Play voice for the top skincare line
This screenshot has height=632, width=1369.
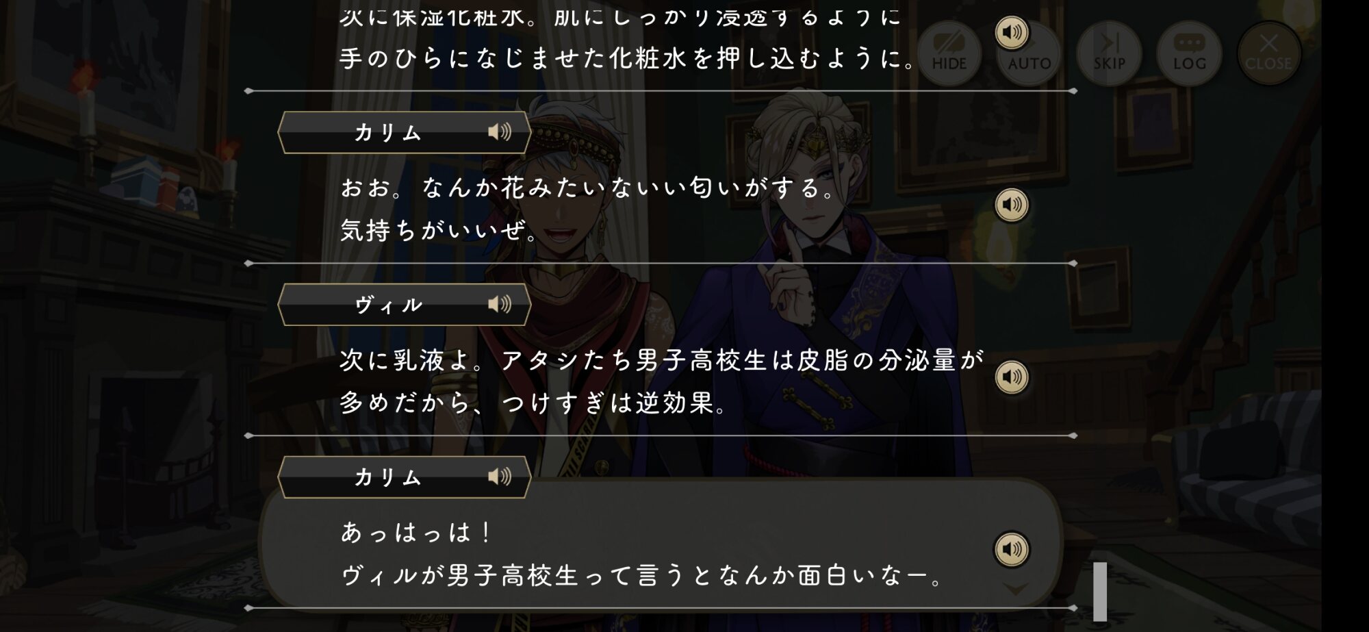click(1012, 33)
